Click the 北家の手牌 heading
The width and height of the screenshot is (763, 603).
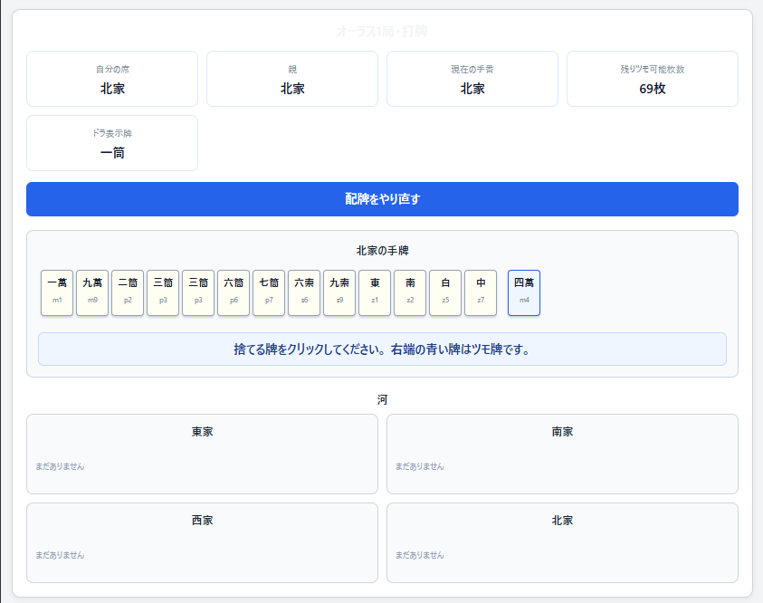click(382, 251)
